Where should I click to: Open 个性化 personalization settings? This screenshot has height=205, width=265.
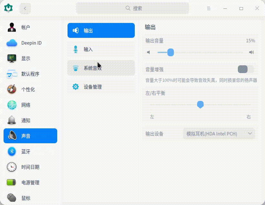pyautogui.click(x=12, y=90)
